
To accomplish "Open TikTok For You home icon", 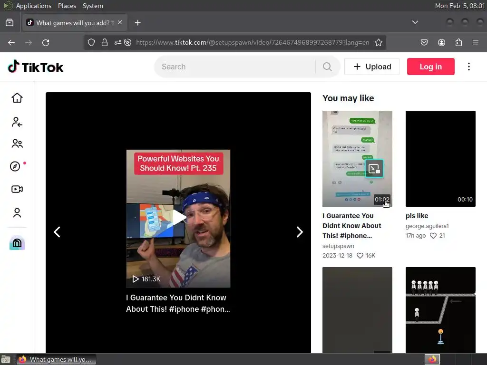I will (17, 98).
